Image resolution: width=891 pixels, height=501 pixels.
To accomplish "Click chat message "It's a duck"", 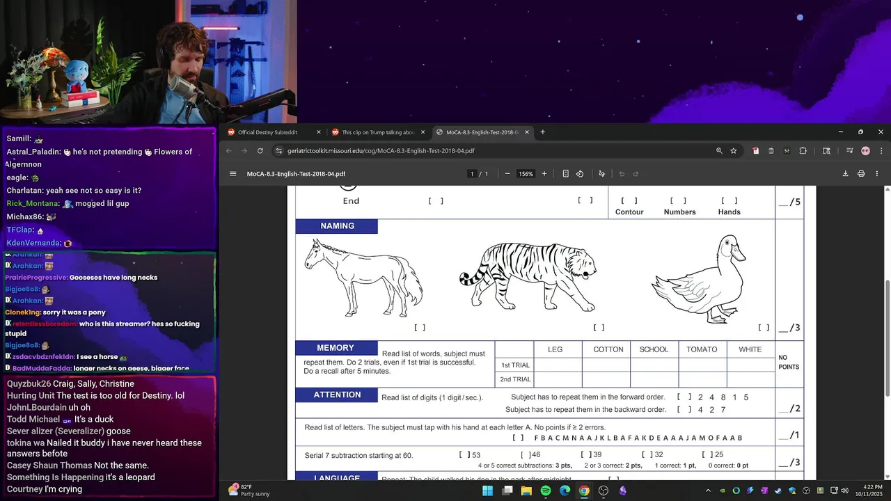I will click(94, 419).
